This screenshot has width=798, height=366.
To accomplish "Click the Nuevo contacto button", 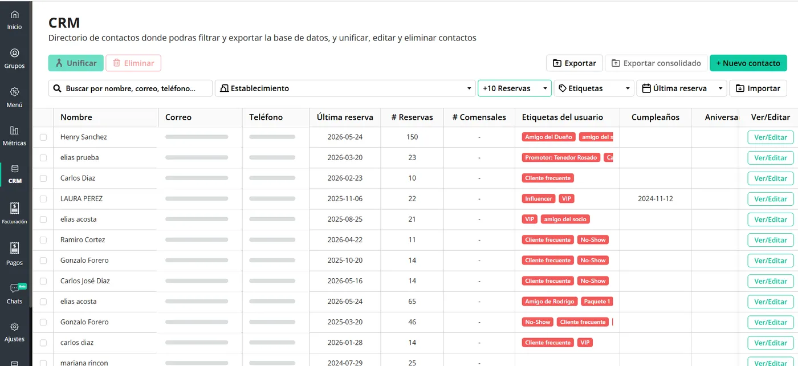I will (748, 63).
